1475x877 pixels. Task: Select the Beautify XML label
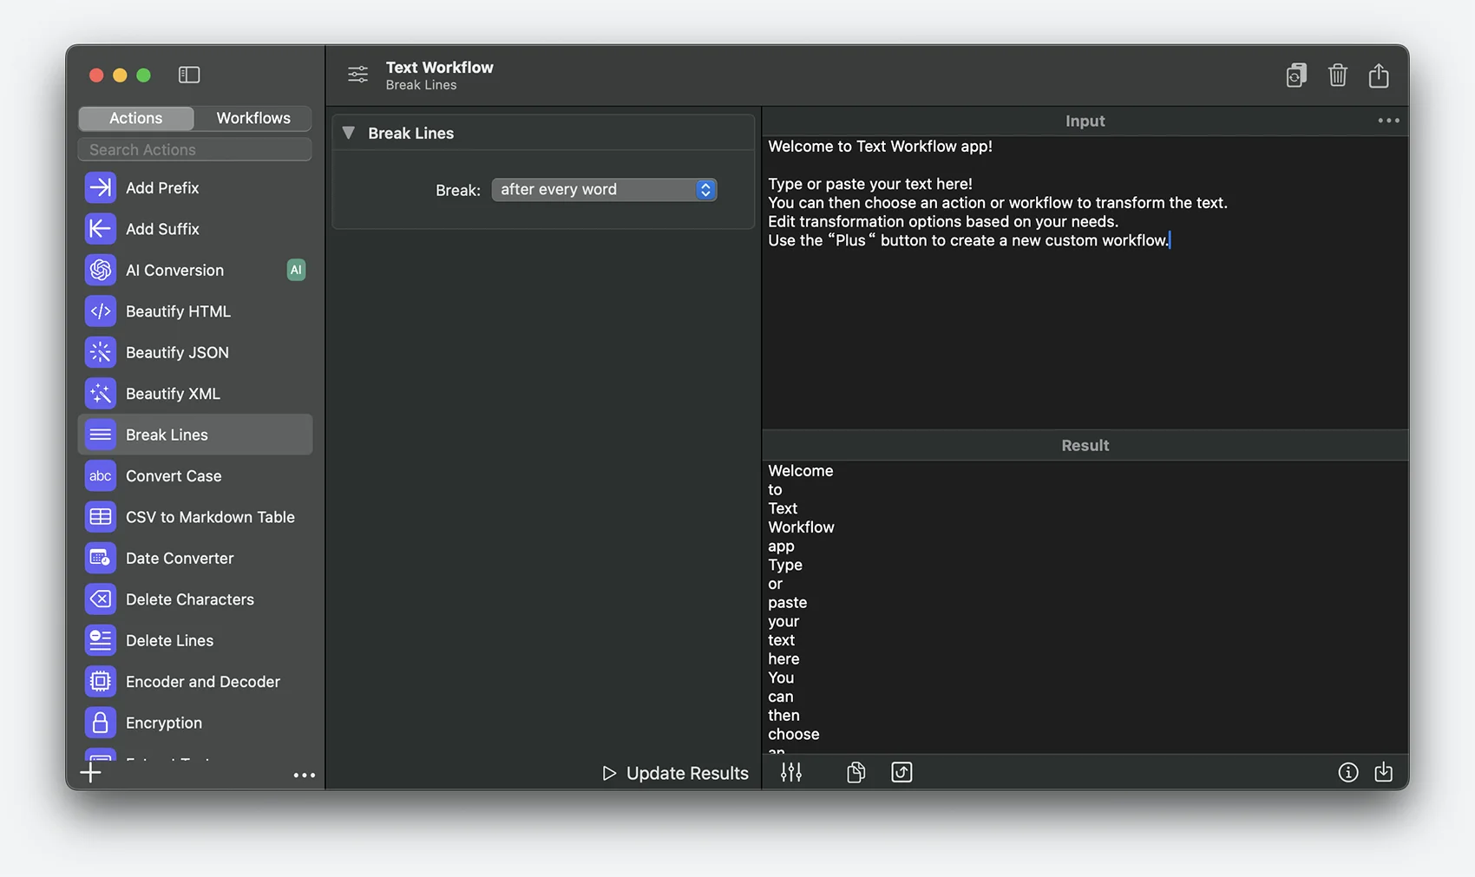(173, 394)
